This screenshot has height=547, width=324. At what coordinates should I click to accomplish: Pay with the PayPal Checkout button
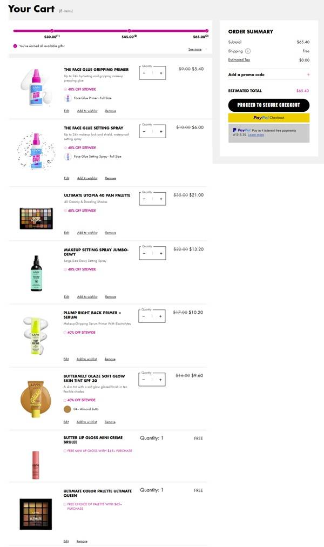(x=268, y=118)
